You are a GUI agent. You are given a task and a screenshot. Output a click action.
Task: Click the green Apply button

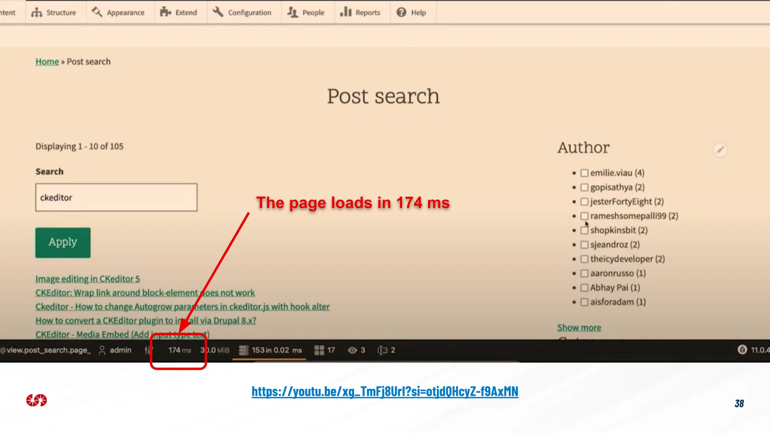pos(63,242)
